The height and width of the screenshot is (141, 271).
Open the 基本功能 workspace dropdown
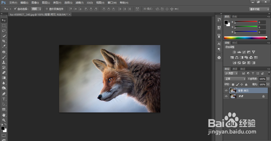[259, 9]
